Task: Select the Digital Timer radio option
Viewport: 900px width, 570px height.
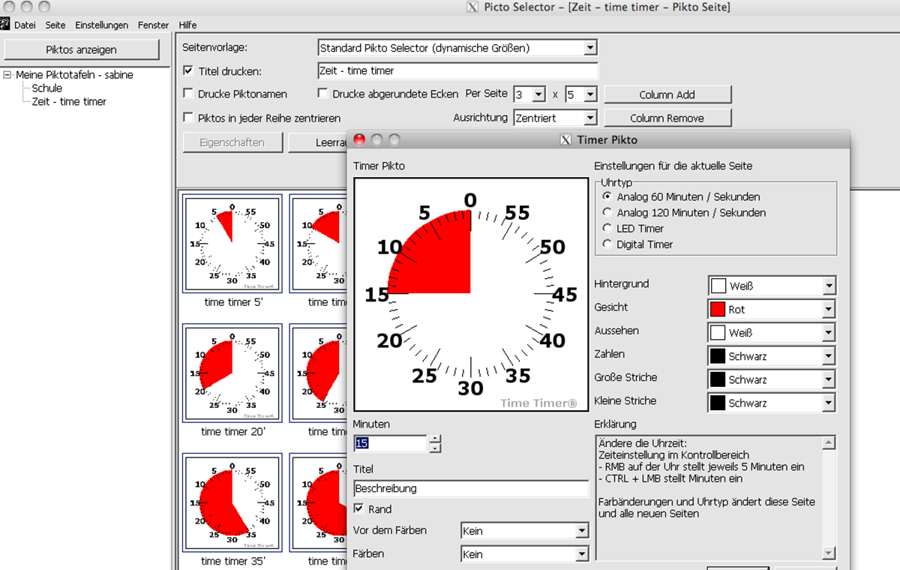Action: [607, 244]
